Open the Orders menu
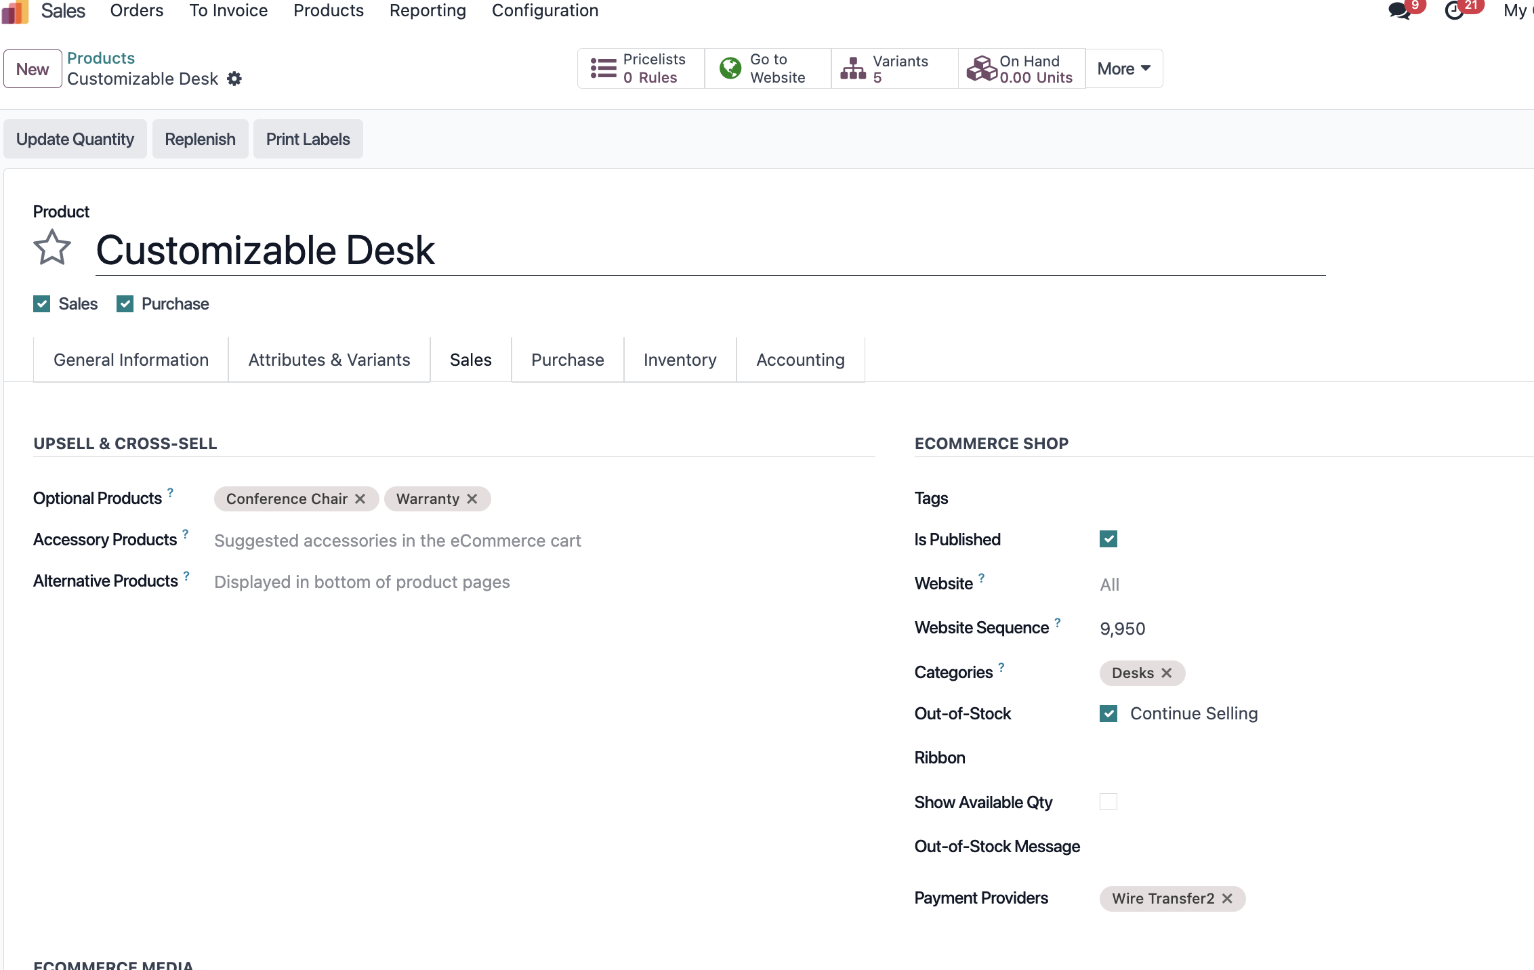 point(137,11)
